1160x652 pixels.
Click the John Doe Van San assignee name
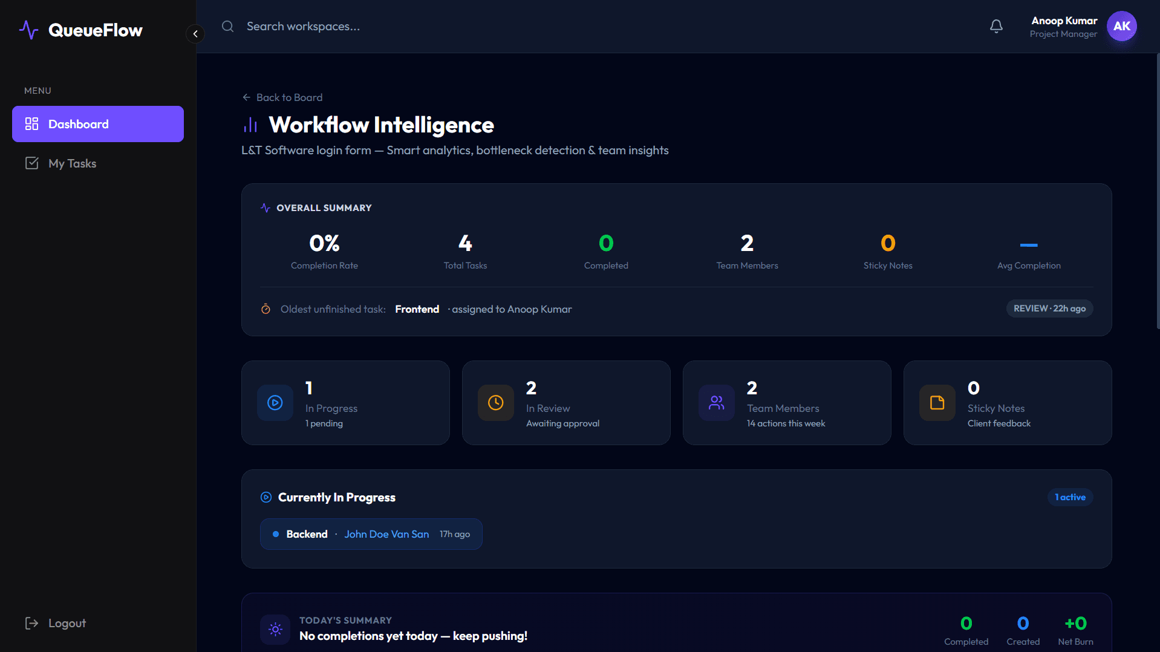click(x=386, y=534)
